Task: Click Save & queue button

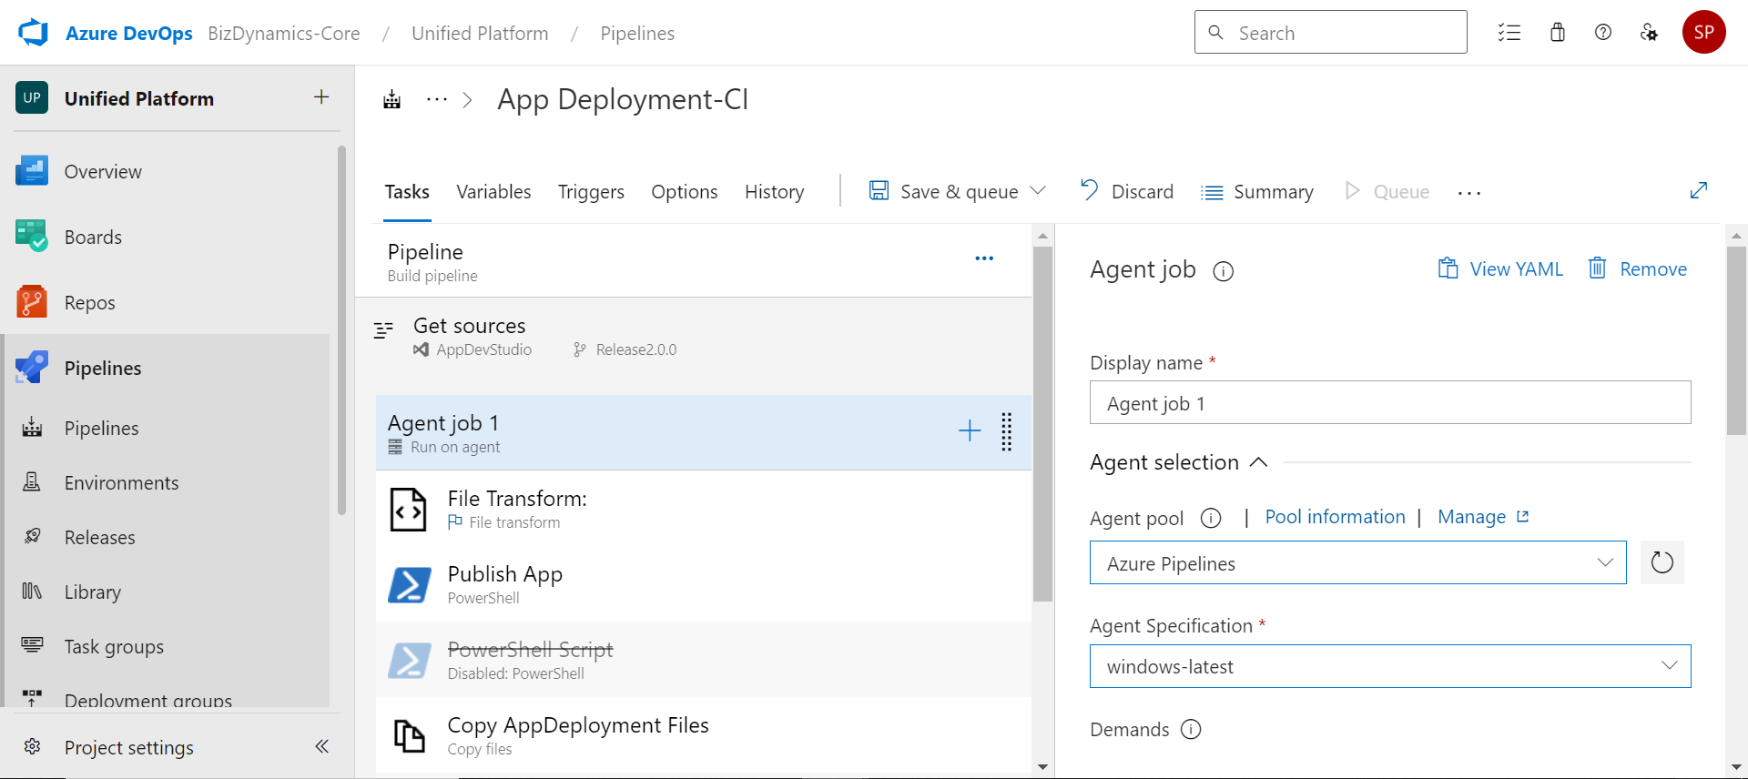Action: (943, 191)
